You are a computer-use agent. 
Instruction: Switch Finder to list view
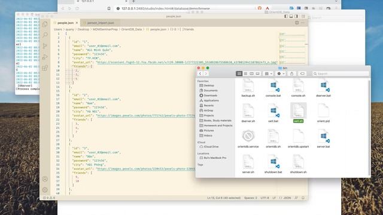coord(245,73)
